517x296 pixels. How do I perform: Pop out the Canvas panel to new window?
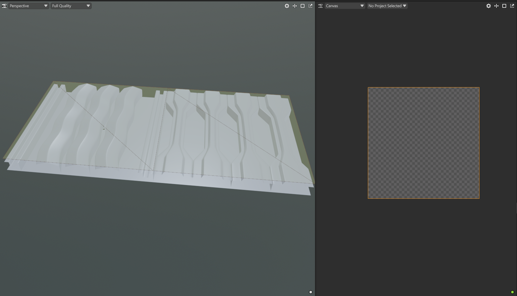tap(512, 6)
